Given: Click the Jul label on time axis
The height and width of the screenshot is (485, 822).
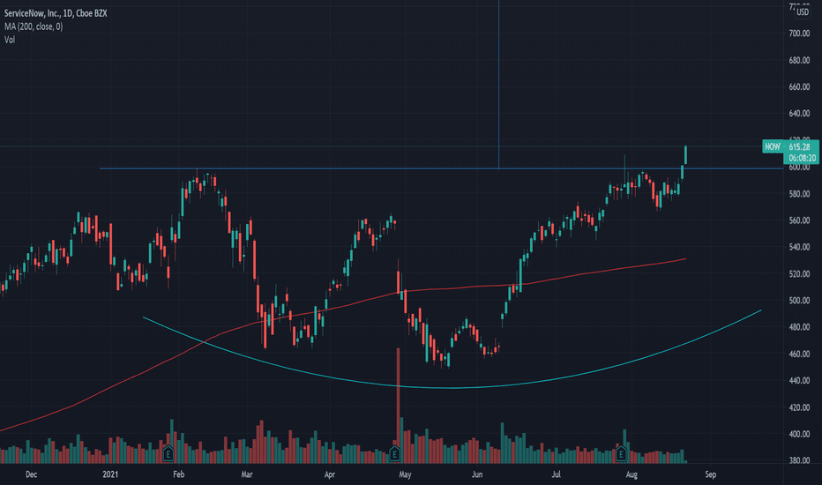Looking at the screenshot, I should (556, 474).
